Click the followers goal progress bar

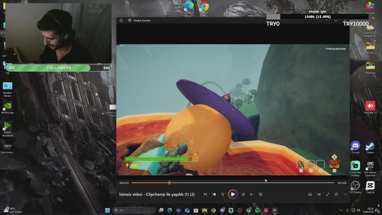(59, 68)
